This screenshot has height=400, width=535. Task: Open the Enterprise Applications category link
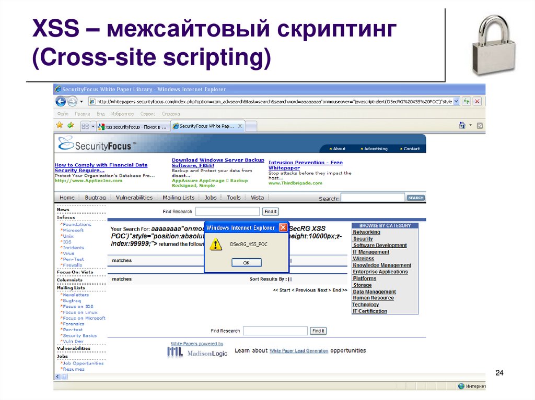pyautogui.click(x=380, y=272)
